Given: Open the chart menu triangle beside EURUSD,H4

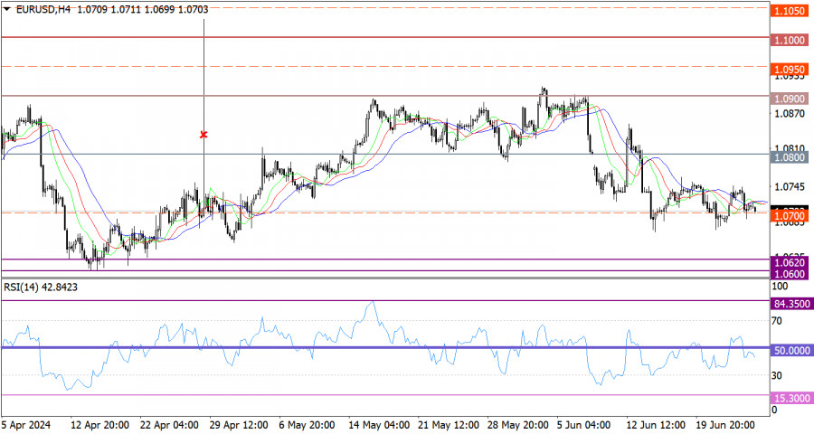Looking at the screenshot, I should (x=6, y=9).
